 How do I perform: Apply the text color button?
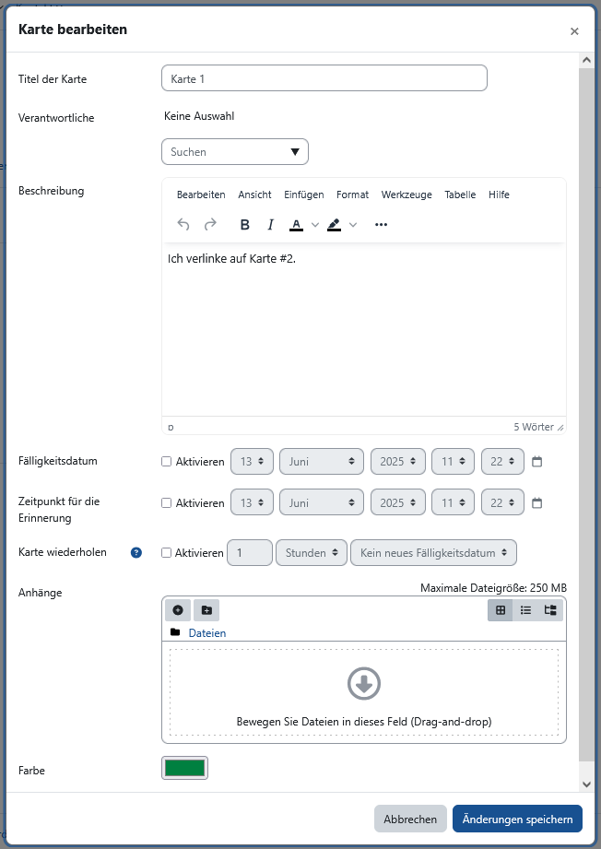[x=296, y=224]
